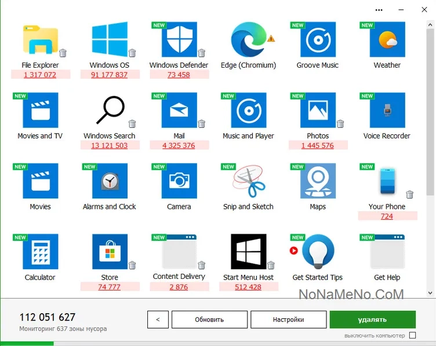Select the Windows Search magnifier icon

(110, 110)
